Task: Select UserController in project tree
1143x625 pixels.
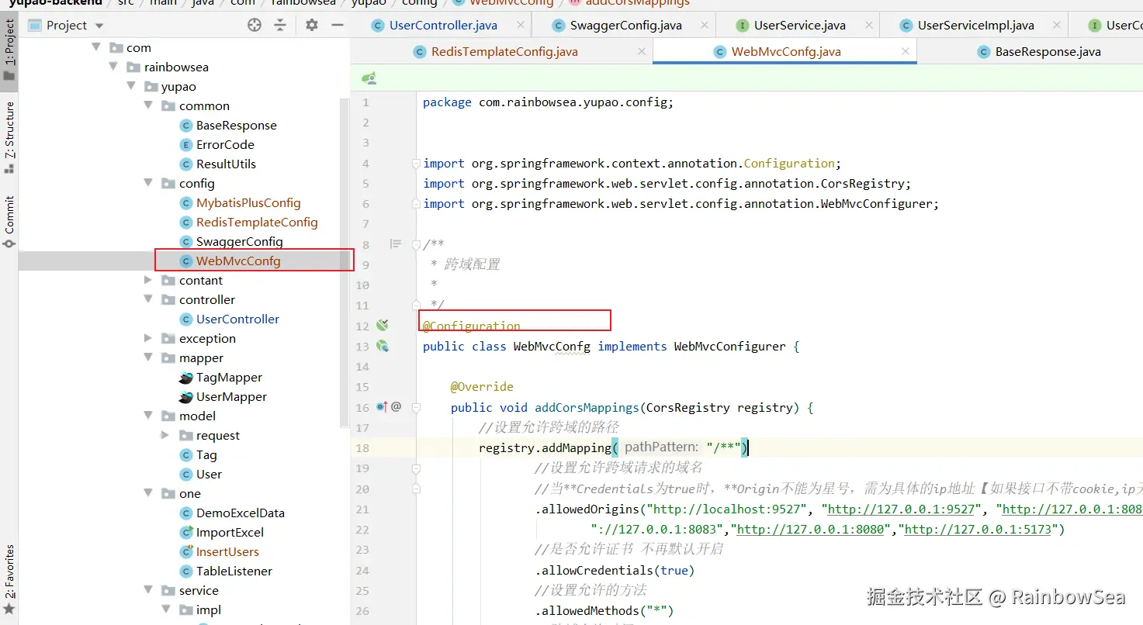Action: click(x=237, y=319)
